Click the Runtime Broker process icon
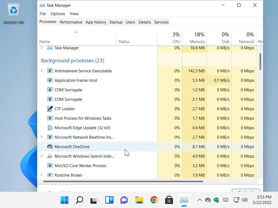The image size is (278, 208). pos(50,175)
